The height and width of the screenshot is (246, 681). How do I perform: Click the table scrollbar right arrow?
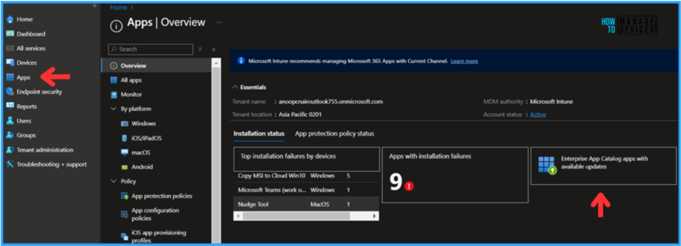[375, 216]
